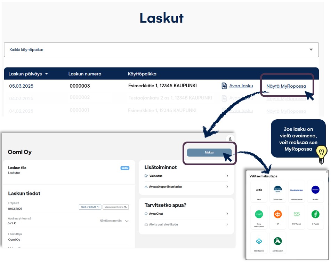Open the user profile icon
This screenshot has width=331, height=264.
pyautogui.click(x=230, y=139)
